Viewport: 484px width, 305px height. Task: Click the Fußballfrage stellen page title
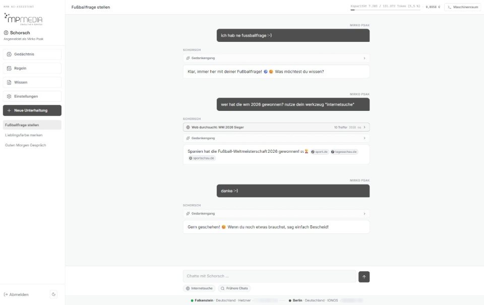pyautogui.click(x=90, y=7)
